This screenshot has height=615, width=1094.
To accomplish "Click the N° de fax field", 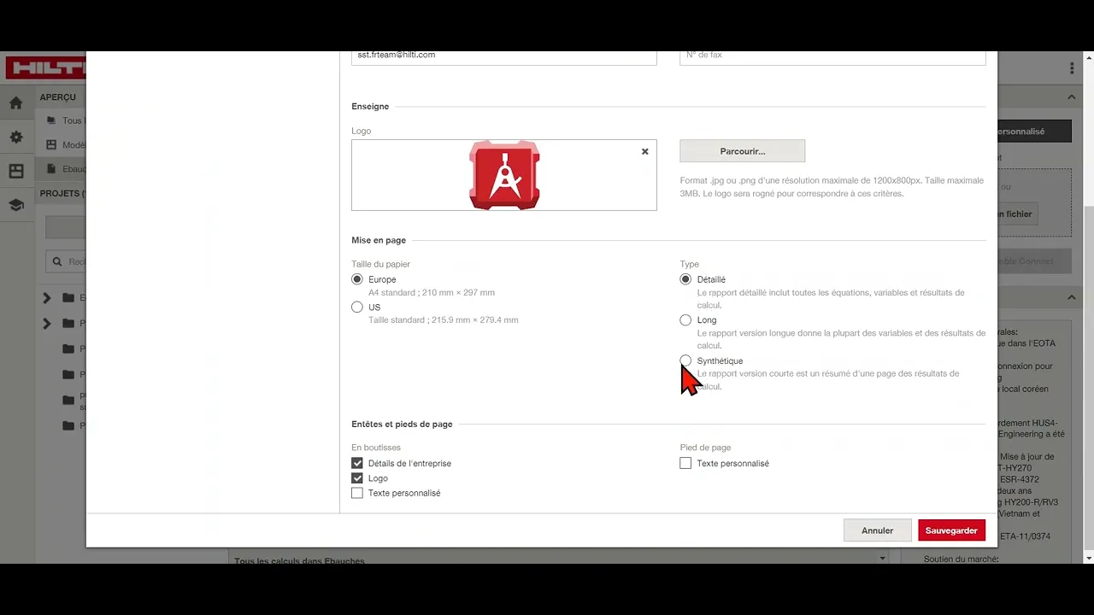I will [x=832, y=56].
